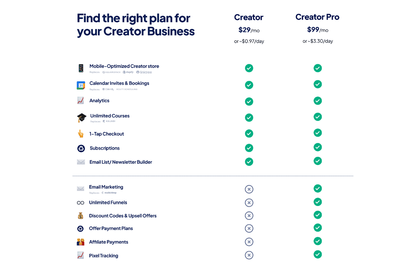Viewport: 406px width, 271px height.
Task: Select the Google Calendar icon for Calendar Invites
Action: [x=81, y=85]
